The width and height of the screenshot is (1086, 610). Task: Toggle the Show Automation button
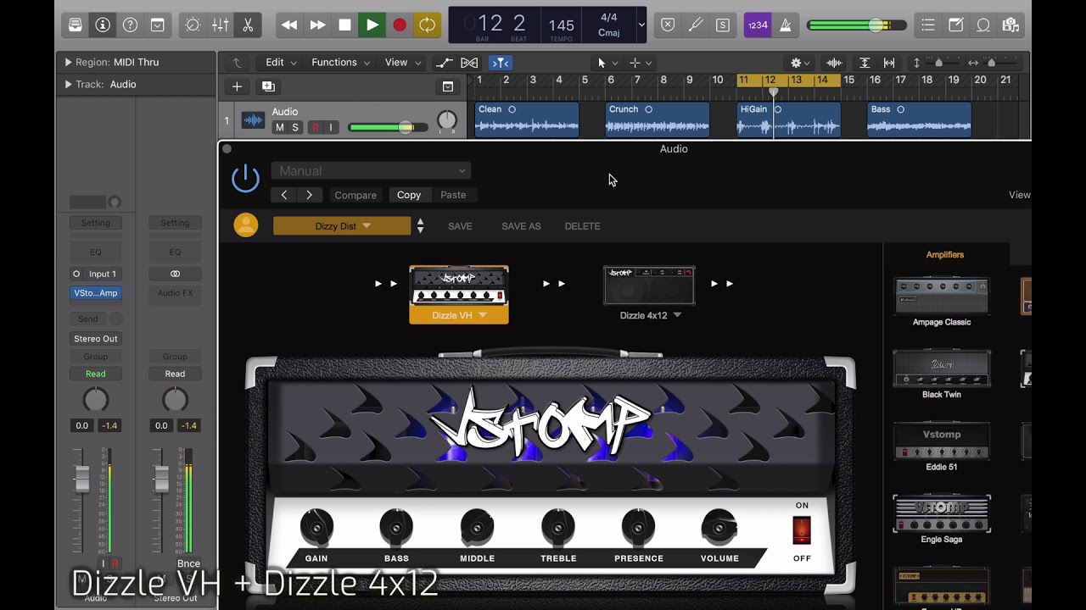coord(444,63)
